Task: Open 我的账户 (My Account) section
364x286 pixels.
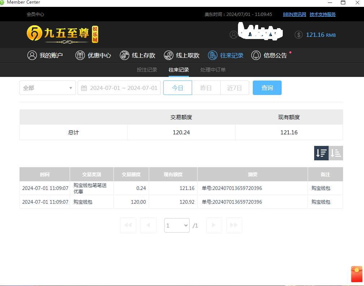Action: [45, 55]
